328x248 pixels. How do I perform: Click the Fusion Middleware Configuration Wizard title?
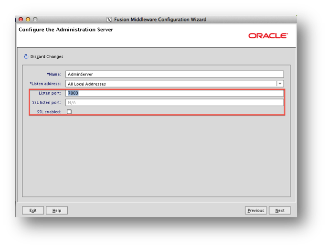[160, 20]
